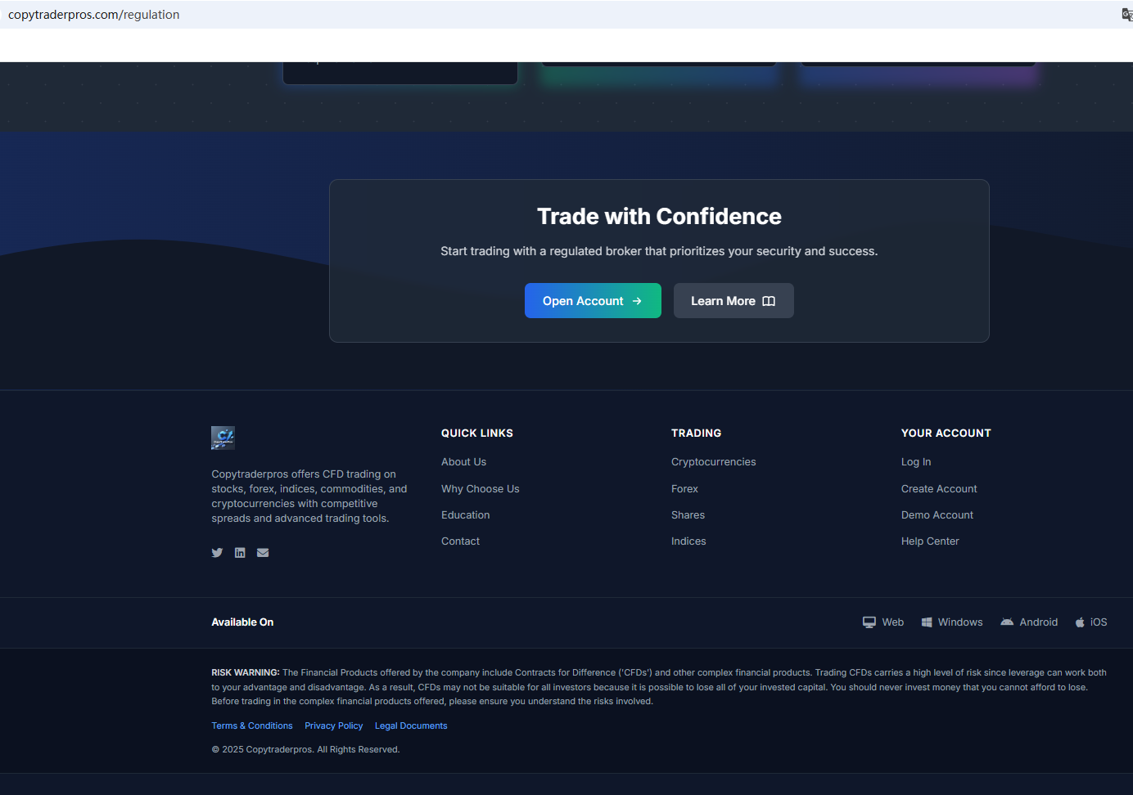
Task: Click the Learn More button
Action: click(x=733, y=301)
